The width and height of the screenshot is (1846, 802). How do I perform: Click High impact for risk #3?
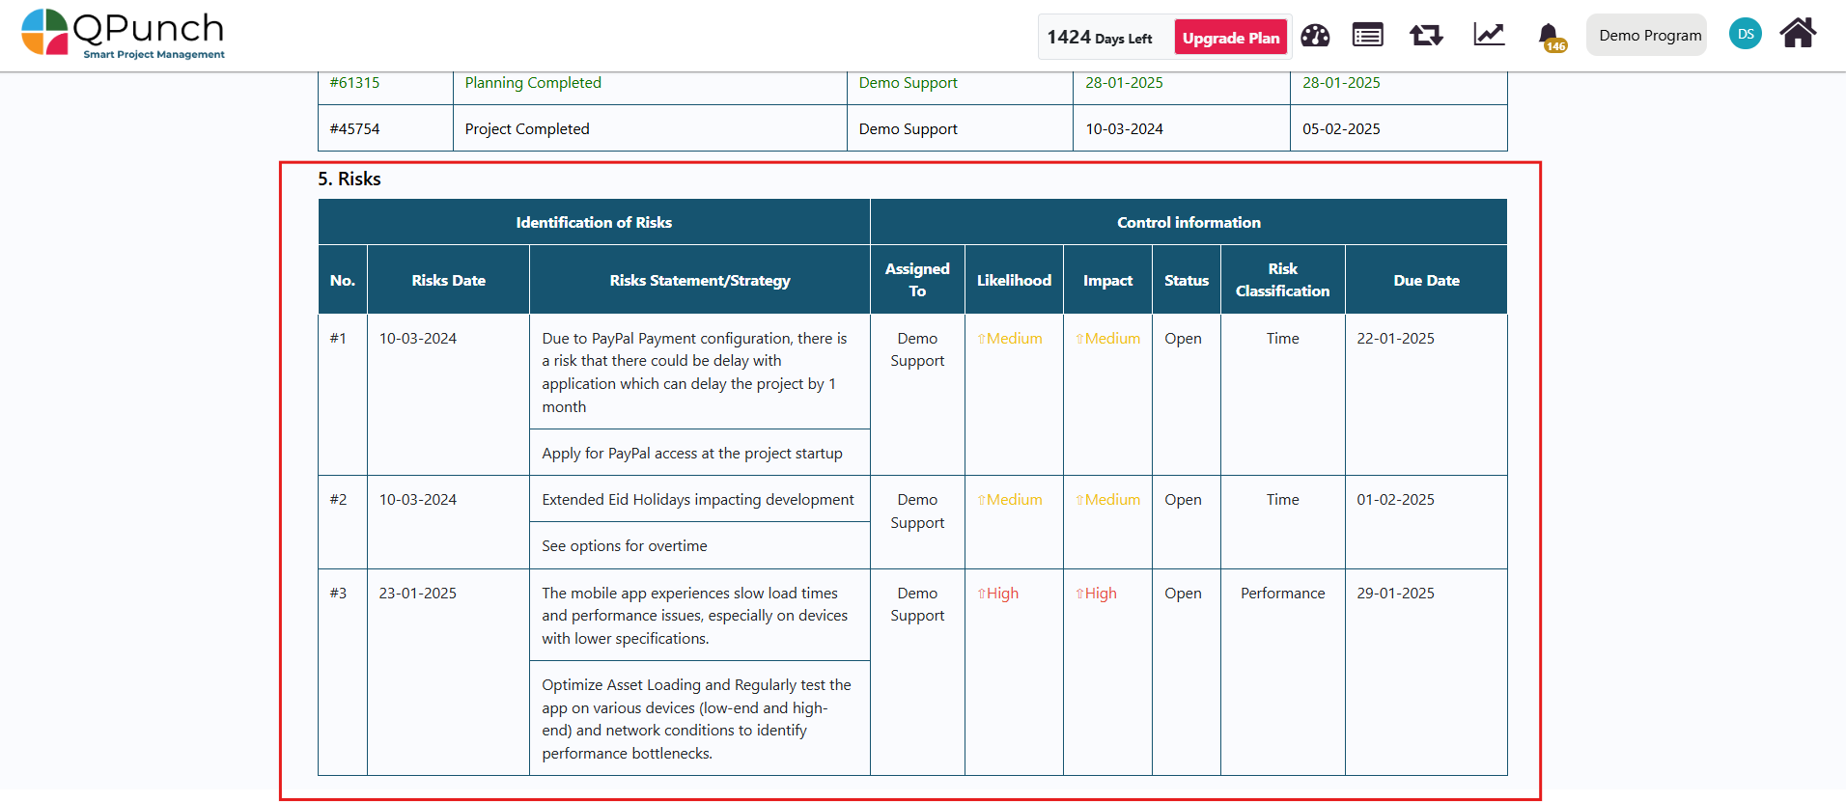(x=1097, y=594)
